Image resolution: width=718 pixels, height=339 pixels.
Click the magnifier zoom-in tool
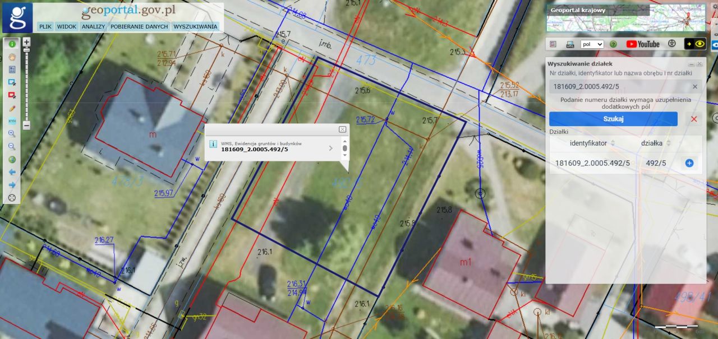(12, 134)
